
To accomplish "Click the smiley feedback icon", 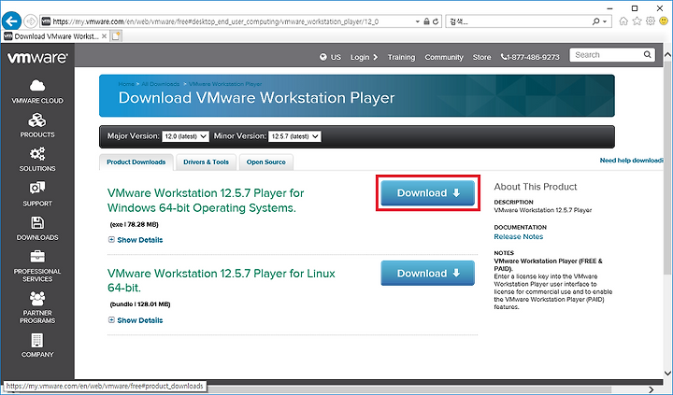I will coord(664,21).
